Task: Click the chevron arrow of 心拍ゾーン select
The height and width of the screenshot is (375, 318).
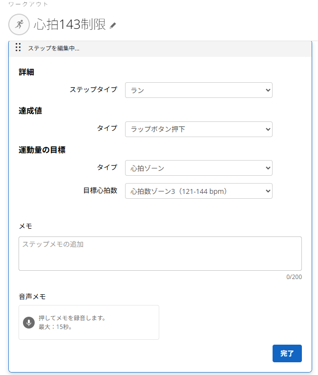Action: click(x=268, y=168)
